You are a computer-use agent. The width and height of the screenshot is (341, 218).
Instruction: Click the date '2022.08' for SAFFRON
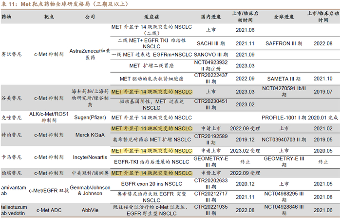(x=323, y=43)
